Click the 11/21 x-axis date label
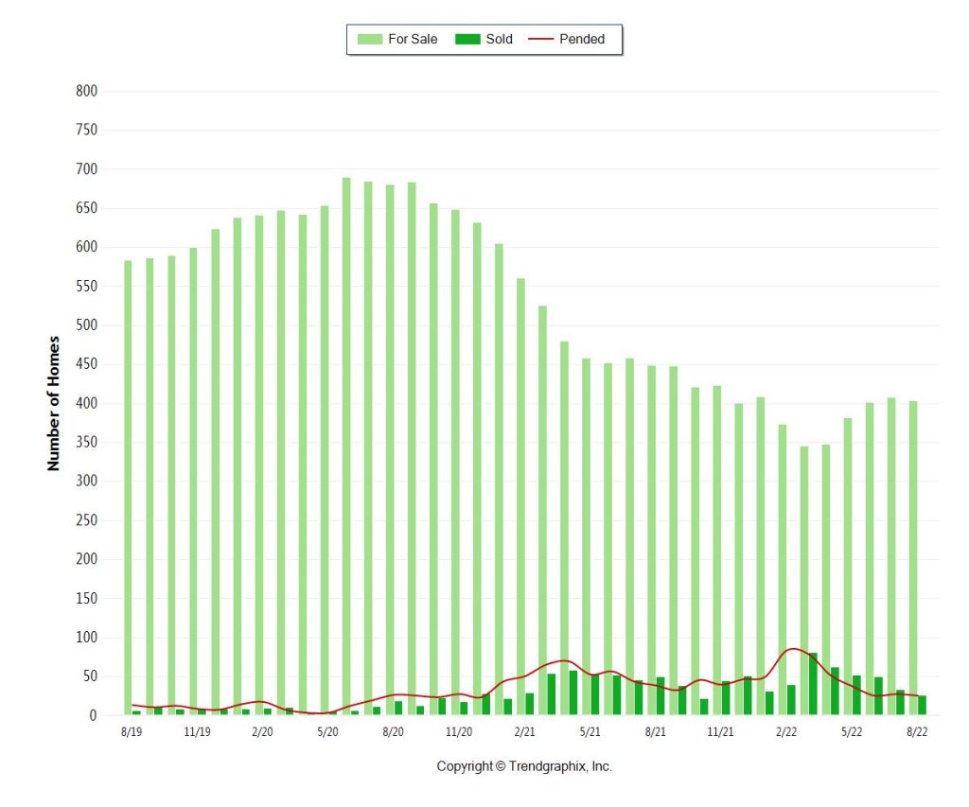Screen dimensions: 969x807 tap(720, 731)
